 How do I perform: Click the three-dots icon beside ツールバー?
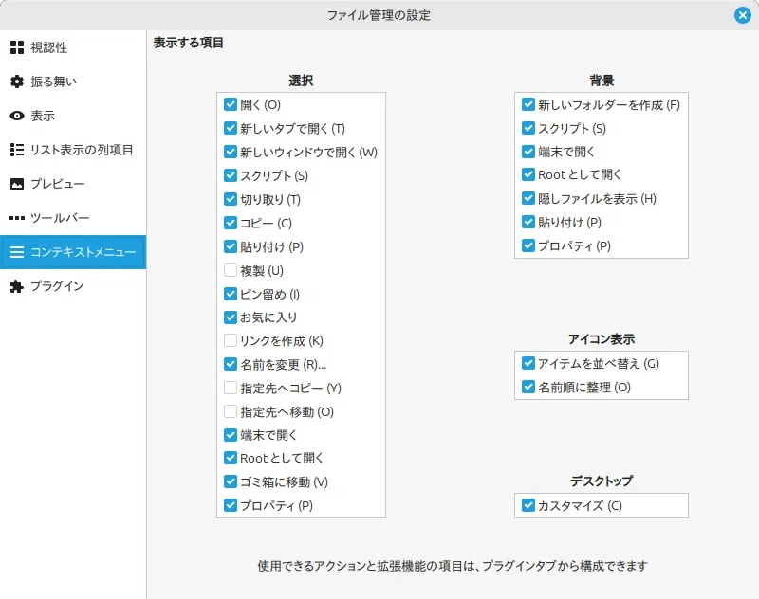pyautogui.click(x=17, y=218)
